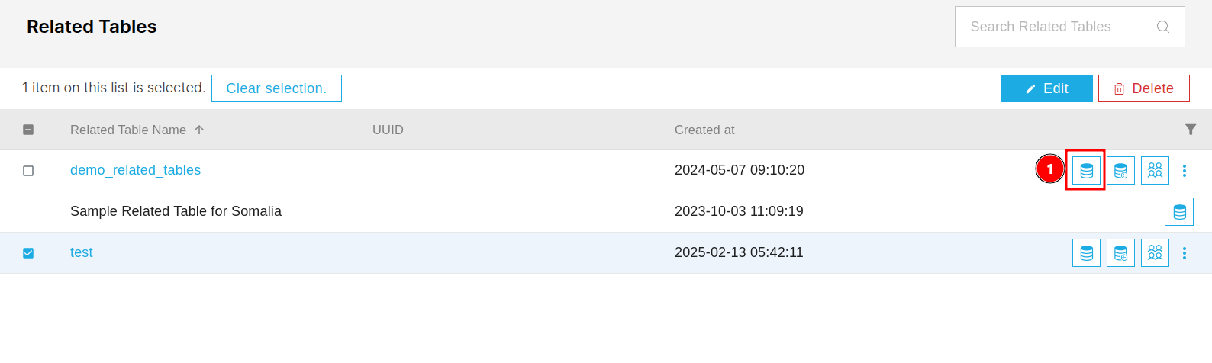Click the filter funnel icon in header

pos(1191,130)
